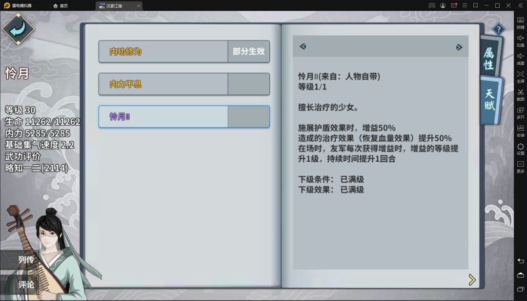This screenshot has width=527, height=301.
Task: Click the 生命 11262/11262 stat
Action: coord(42,122)
